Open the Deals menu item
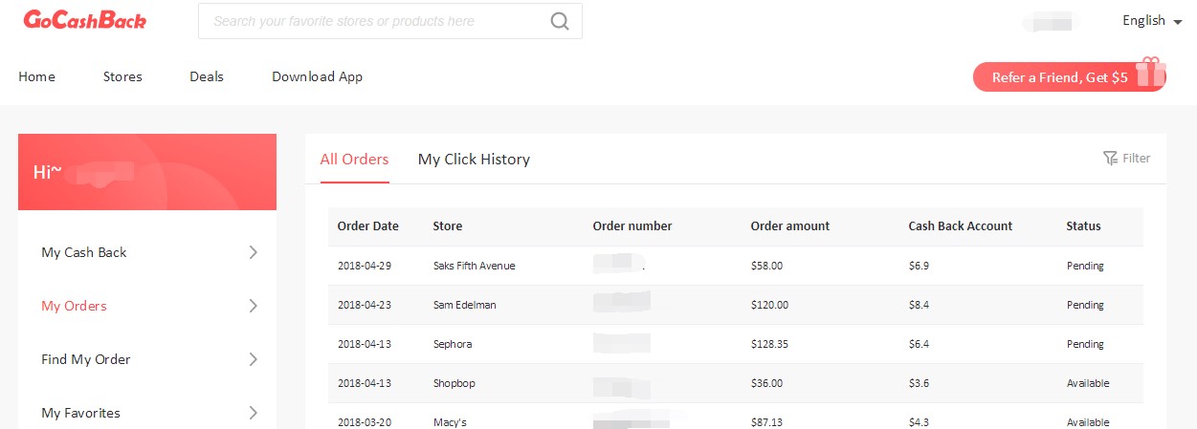 207,76
